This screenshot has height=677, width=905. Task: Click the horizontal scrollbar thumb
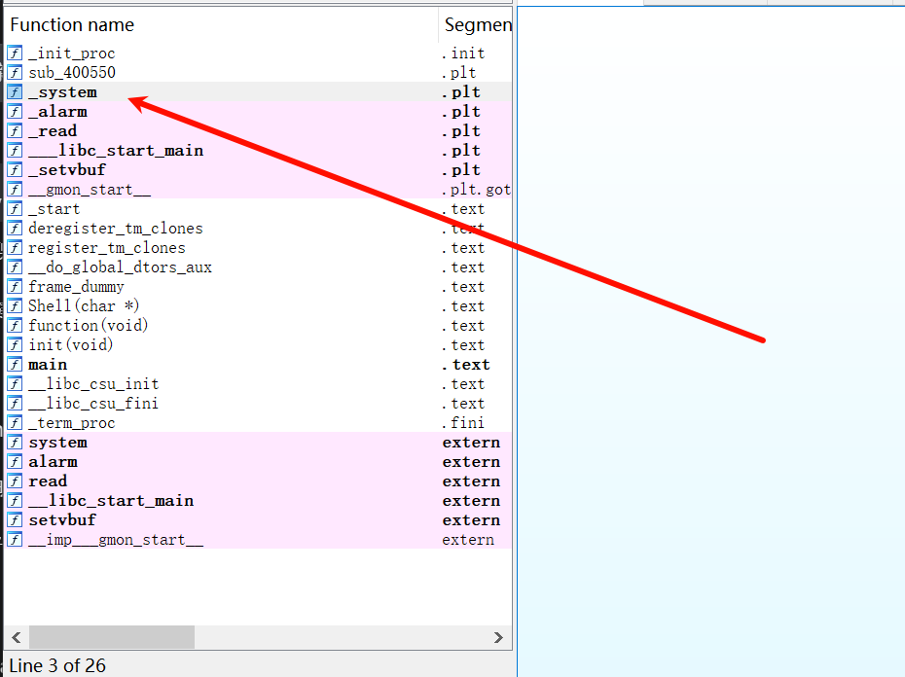point(112,638)
